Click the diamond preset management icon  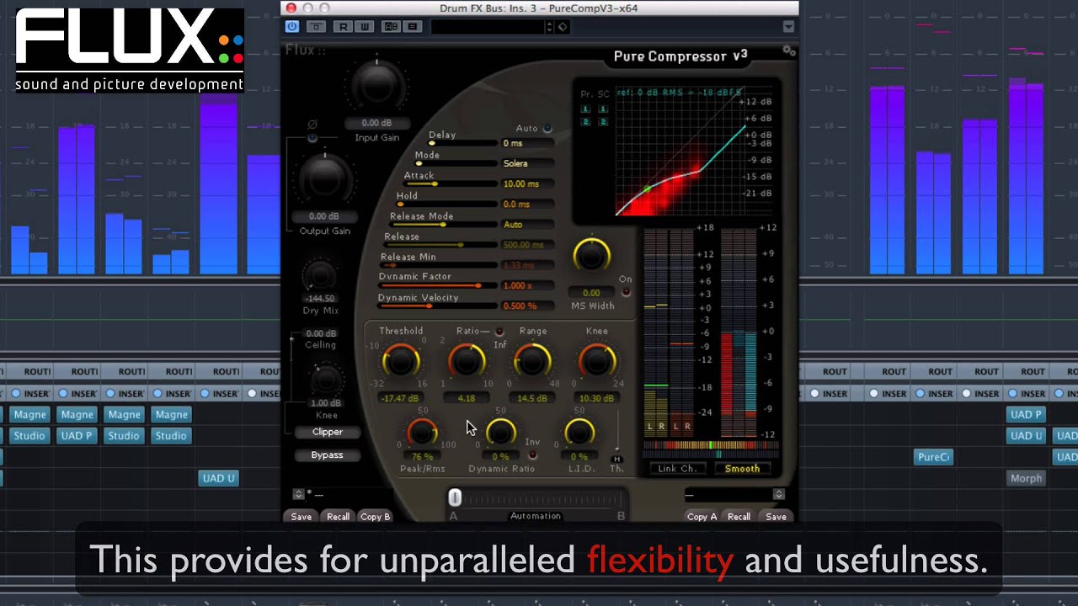pyautogui.click(x=563, y=27)
